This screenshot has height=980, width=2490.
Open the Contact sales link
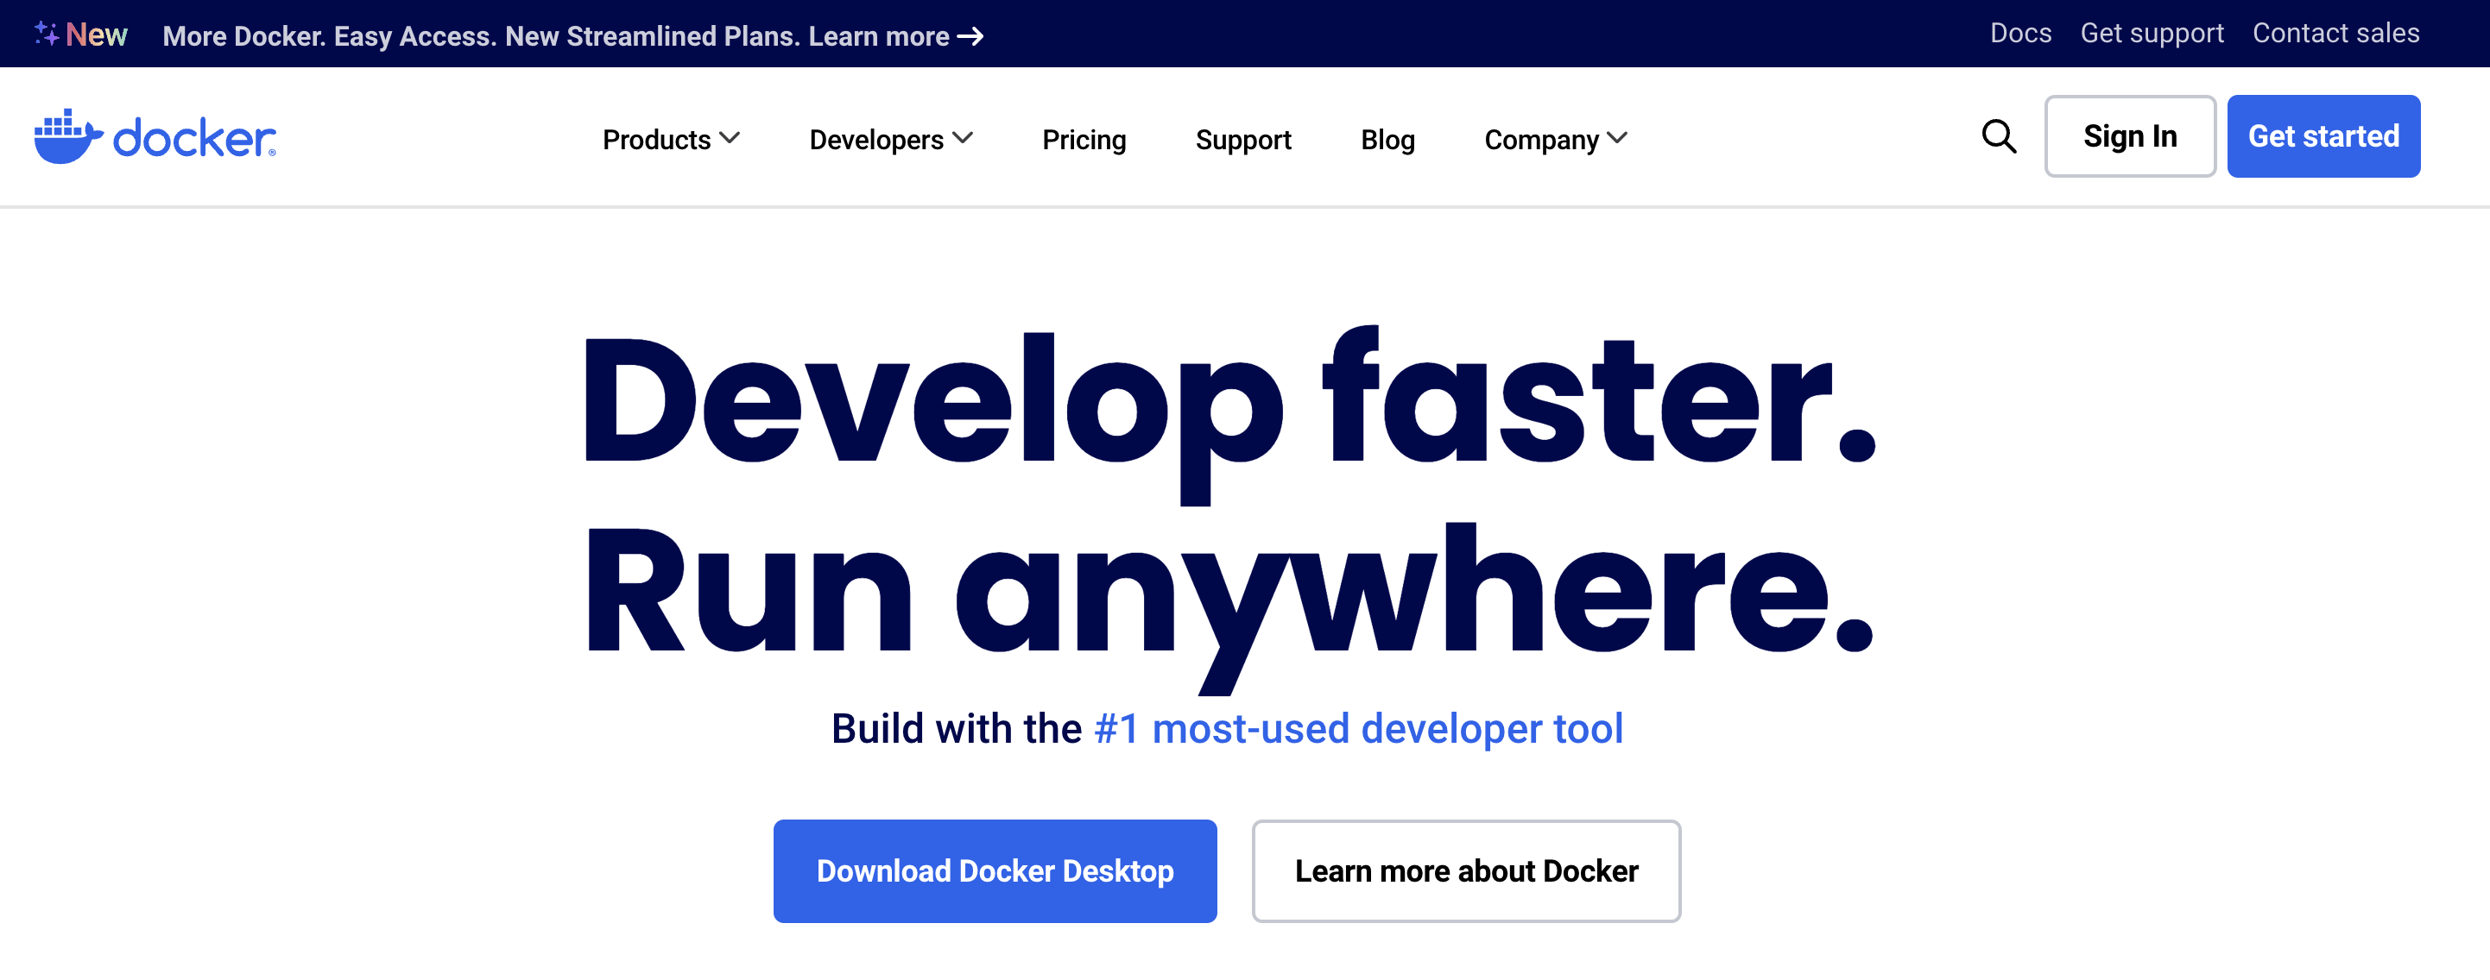[x=2335, y=34]
